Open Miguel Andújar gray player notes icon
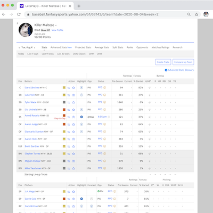213x213 pixels. (64, 161)
